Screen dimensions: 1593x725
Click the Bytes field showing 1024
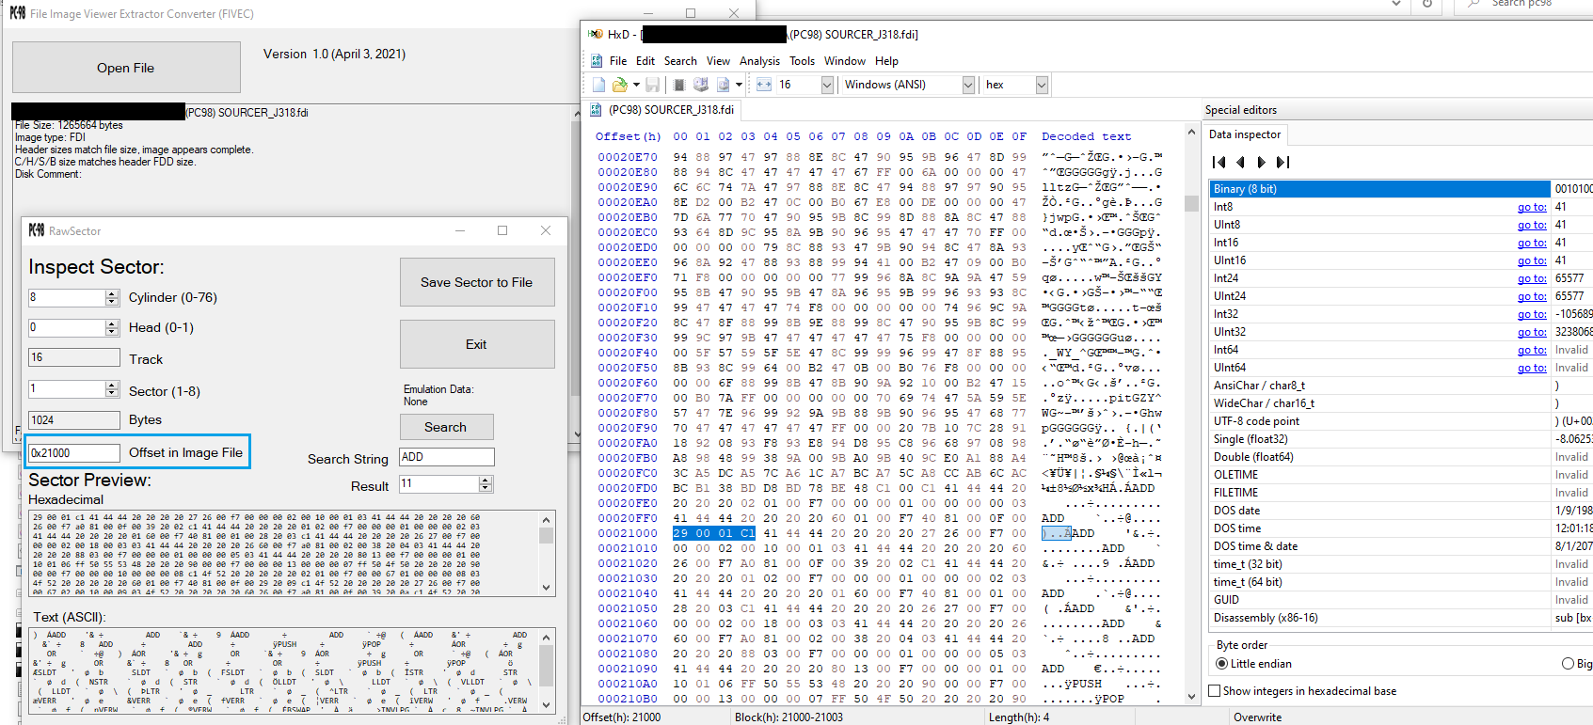[73, 420]
